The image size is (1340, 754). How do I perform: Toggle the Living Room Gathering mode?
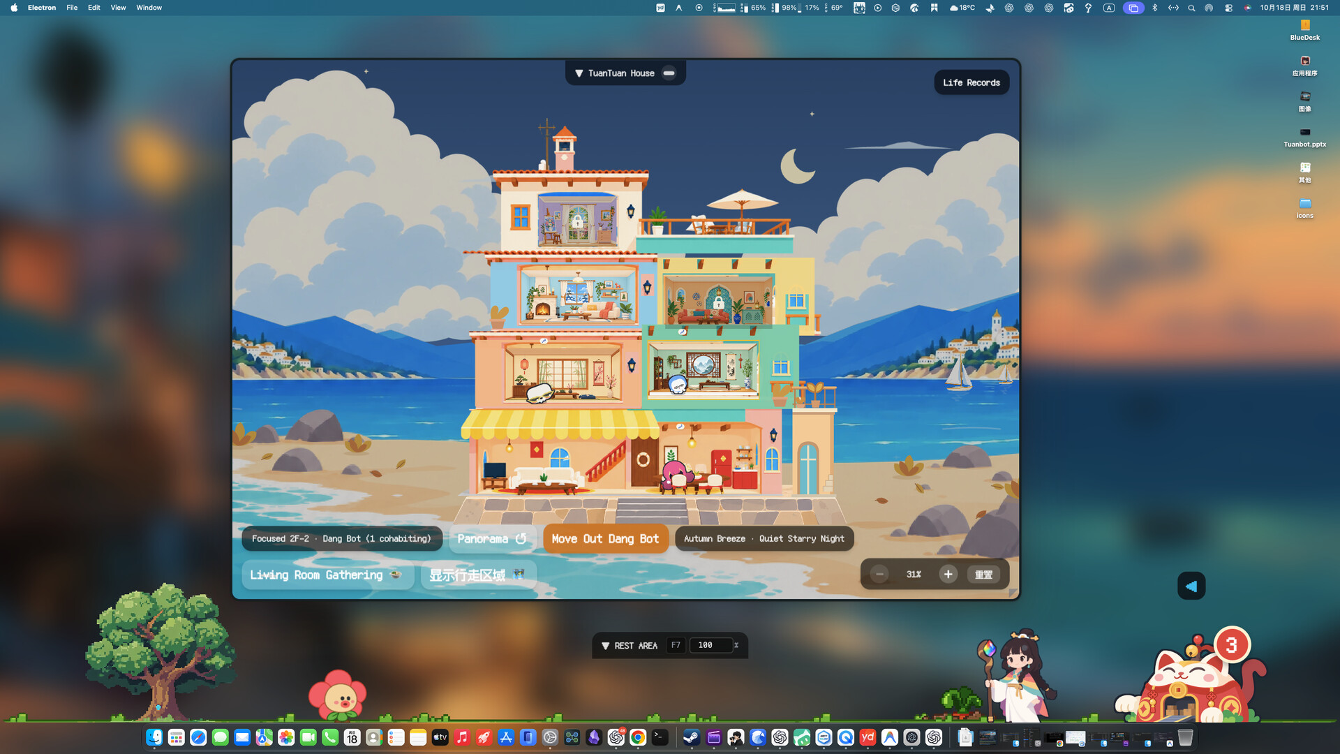click(x=327, y=575)
